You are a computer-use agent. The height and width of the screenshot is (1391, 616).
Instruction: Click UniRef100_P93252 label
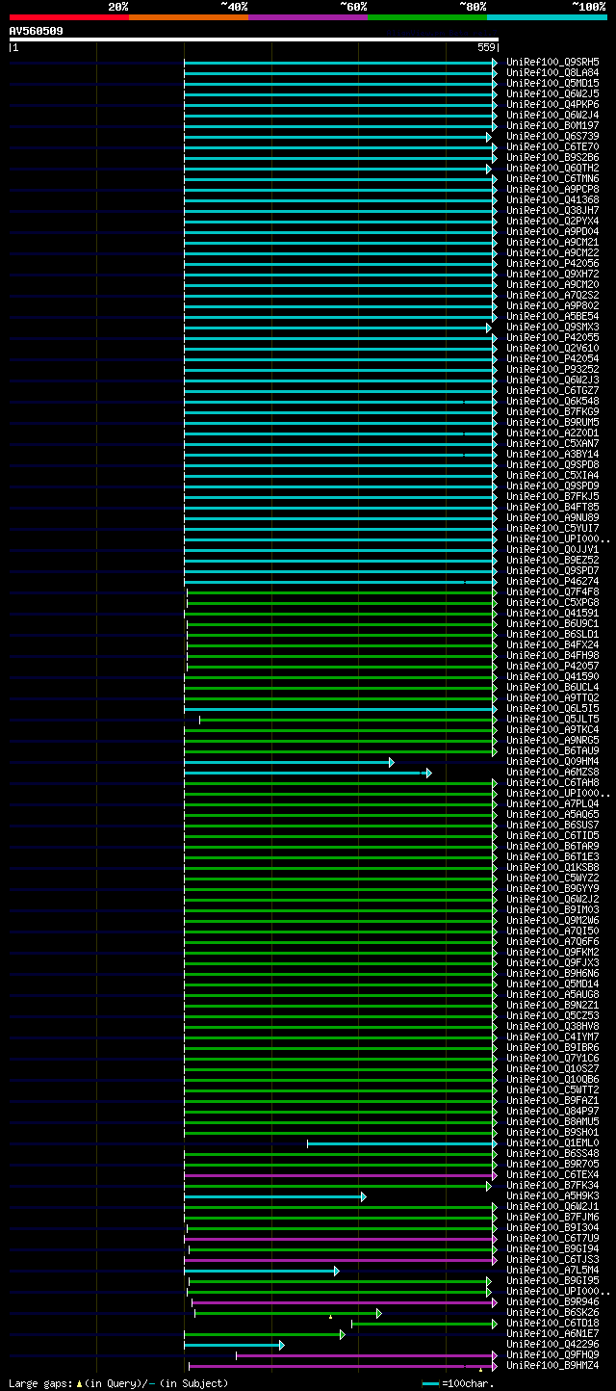tap(552, 369)
